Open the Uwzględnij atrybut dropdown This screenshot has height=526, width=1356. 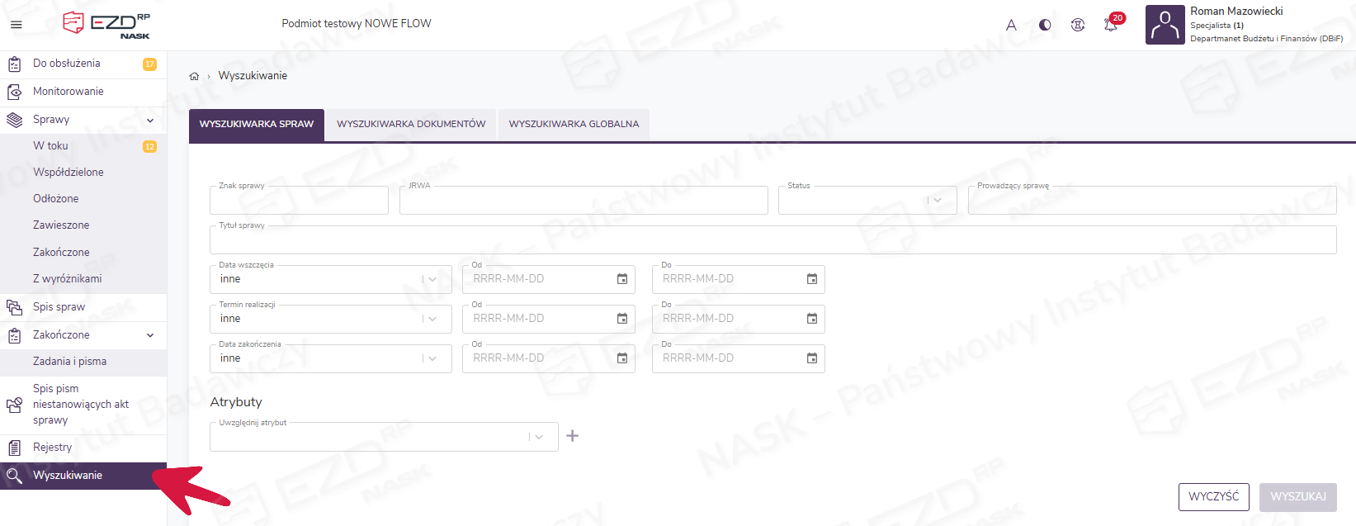pyautogui.click(x=538, y=437)
